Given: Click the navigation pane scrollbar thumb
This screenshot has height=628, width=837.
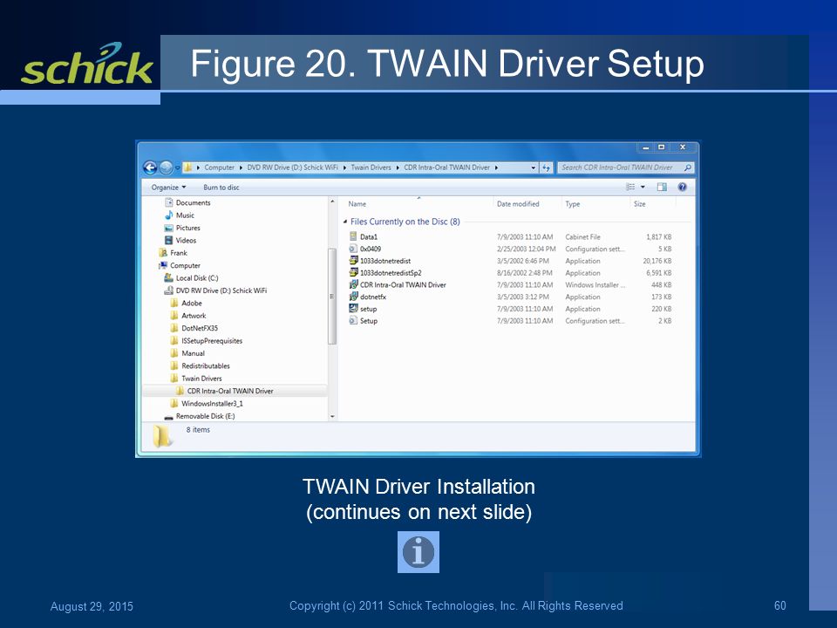Looking at the screenshot, I should (332, 297).
